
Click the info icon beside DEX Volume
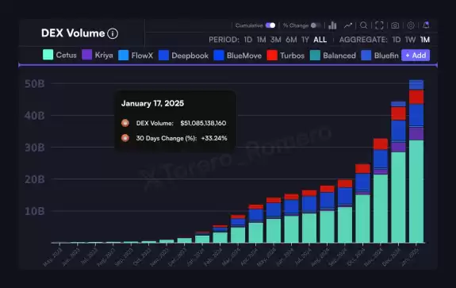(113, 34)
